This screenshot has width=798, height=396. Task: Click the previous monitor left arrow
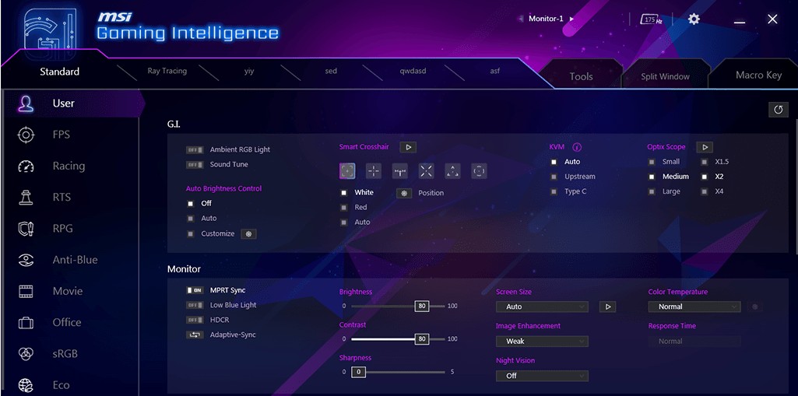tap(521, 19)
